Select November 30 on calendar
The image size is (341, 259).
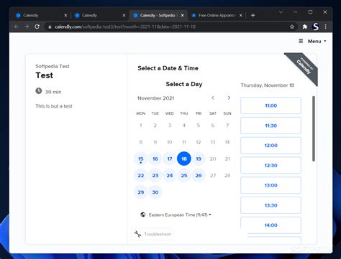[x=155, y=192]
